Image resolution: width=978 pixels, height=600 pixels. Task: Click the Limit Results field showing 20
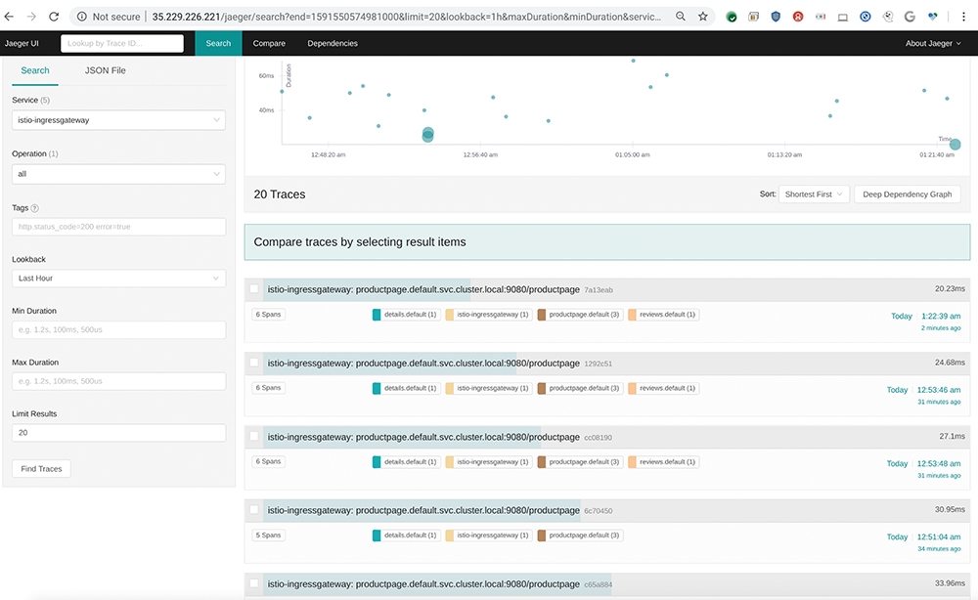click(118, 432)
